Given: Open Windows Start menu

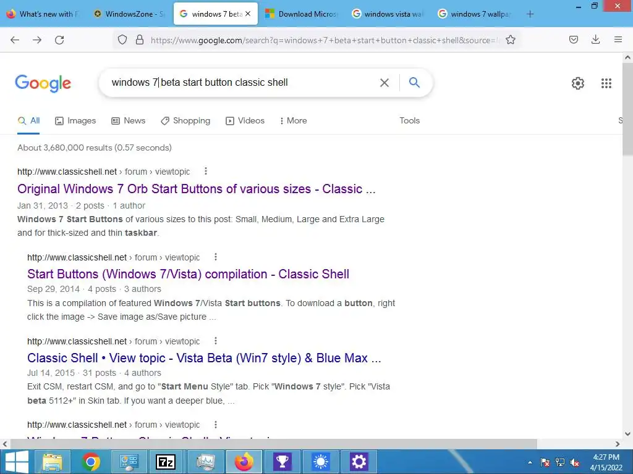Looking at the screenshot, I should [15, 462].
